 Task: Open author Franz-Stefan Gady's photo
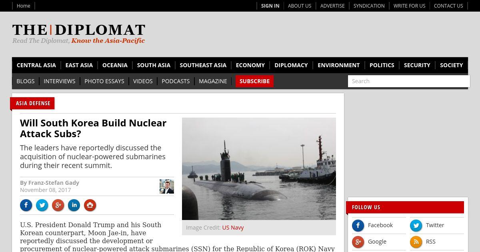[x=167, y=186]
